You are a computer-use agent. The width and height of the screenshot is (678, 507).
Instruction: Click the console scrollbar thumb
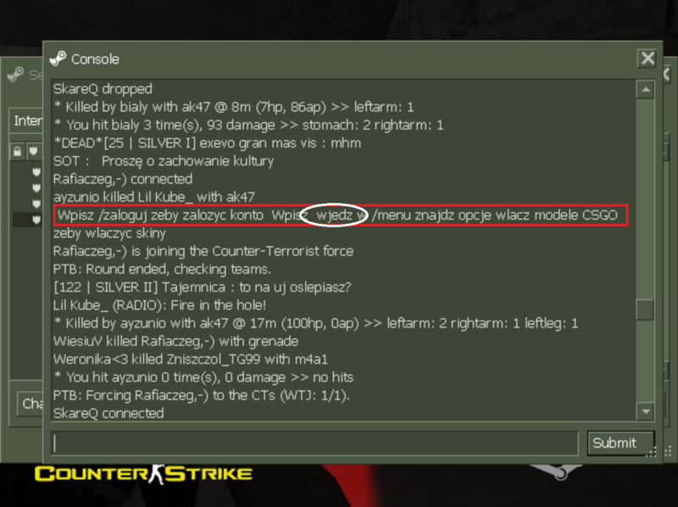pyautogui.click(x=645, y=309)
